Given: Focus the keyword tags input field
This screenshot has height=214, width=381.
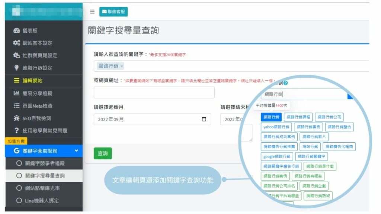Looking at the screenshot, I should click(x=231, y=66).
